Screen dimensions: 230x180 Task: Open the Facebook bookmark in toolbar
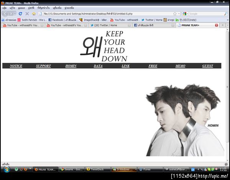tap(63, 20)
